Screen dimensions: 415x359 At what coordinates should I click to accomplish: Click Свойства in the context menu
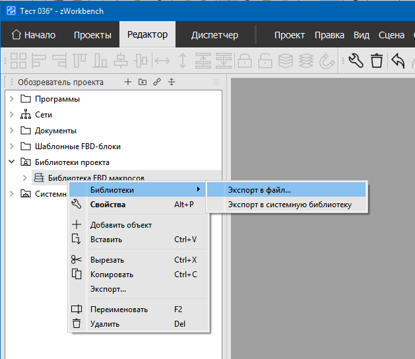click(x=109, y=205)
